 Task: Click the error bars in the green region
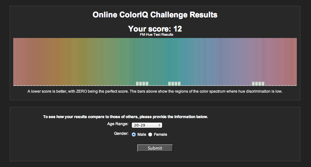(142, 84)
